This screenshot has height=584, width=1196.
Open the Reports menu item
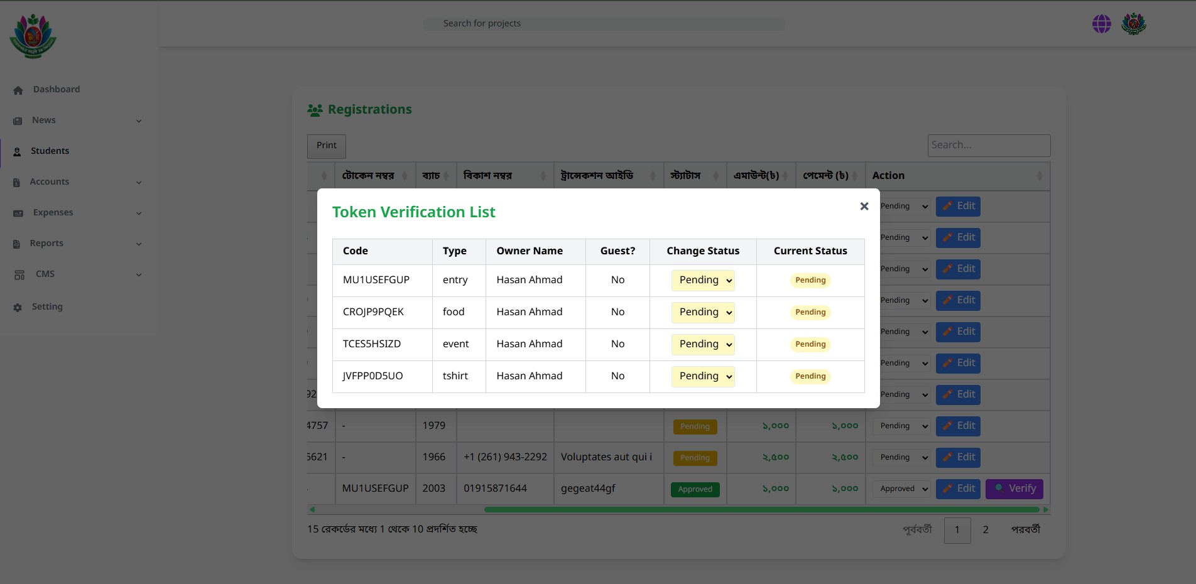pyautogui.click(x=46, y=244)
